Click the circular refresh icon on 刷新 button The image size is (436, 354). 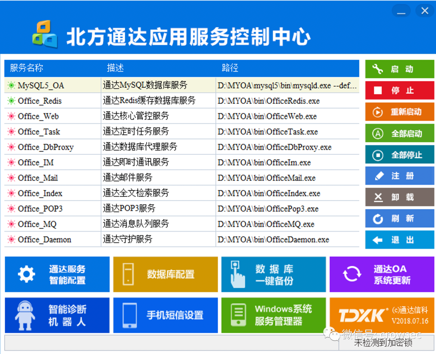[x=379, y=219]
